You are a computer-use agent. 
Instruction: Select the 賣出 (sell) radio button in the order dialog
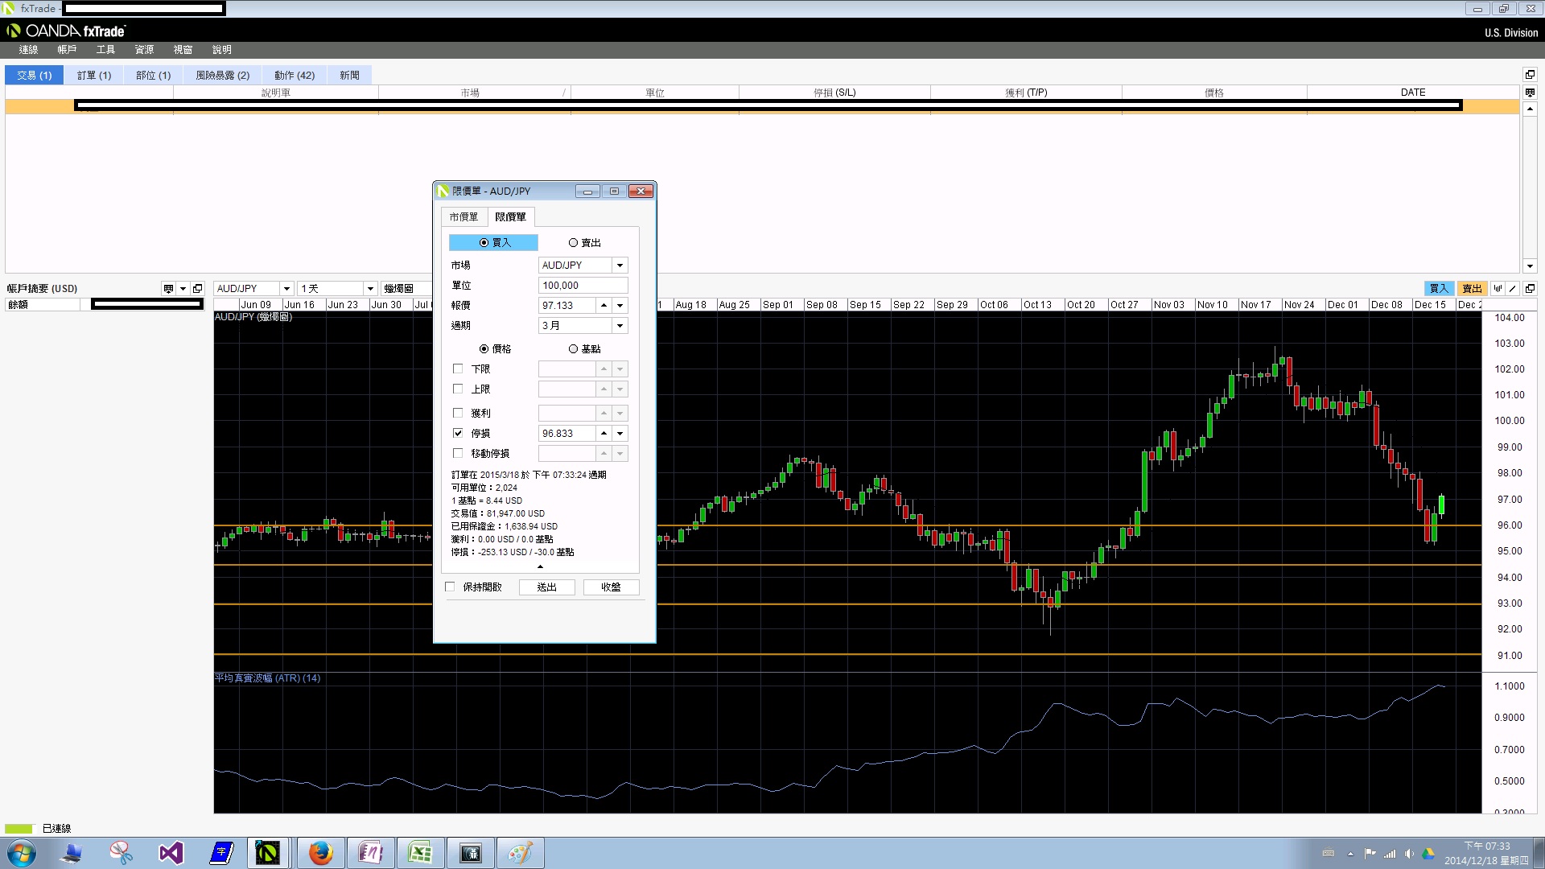[573, 242]
